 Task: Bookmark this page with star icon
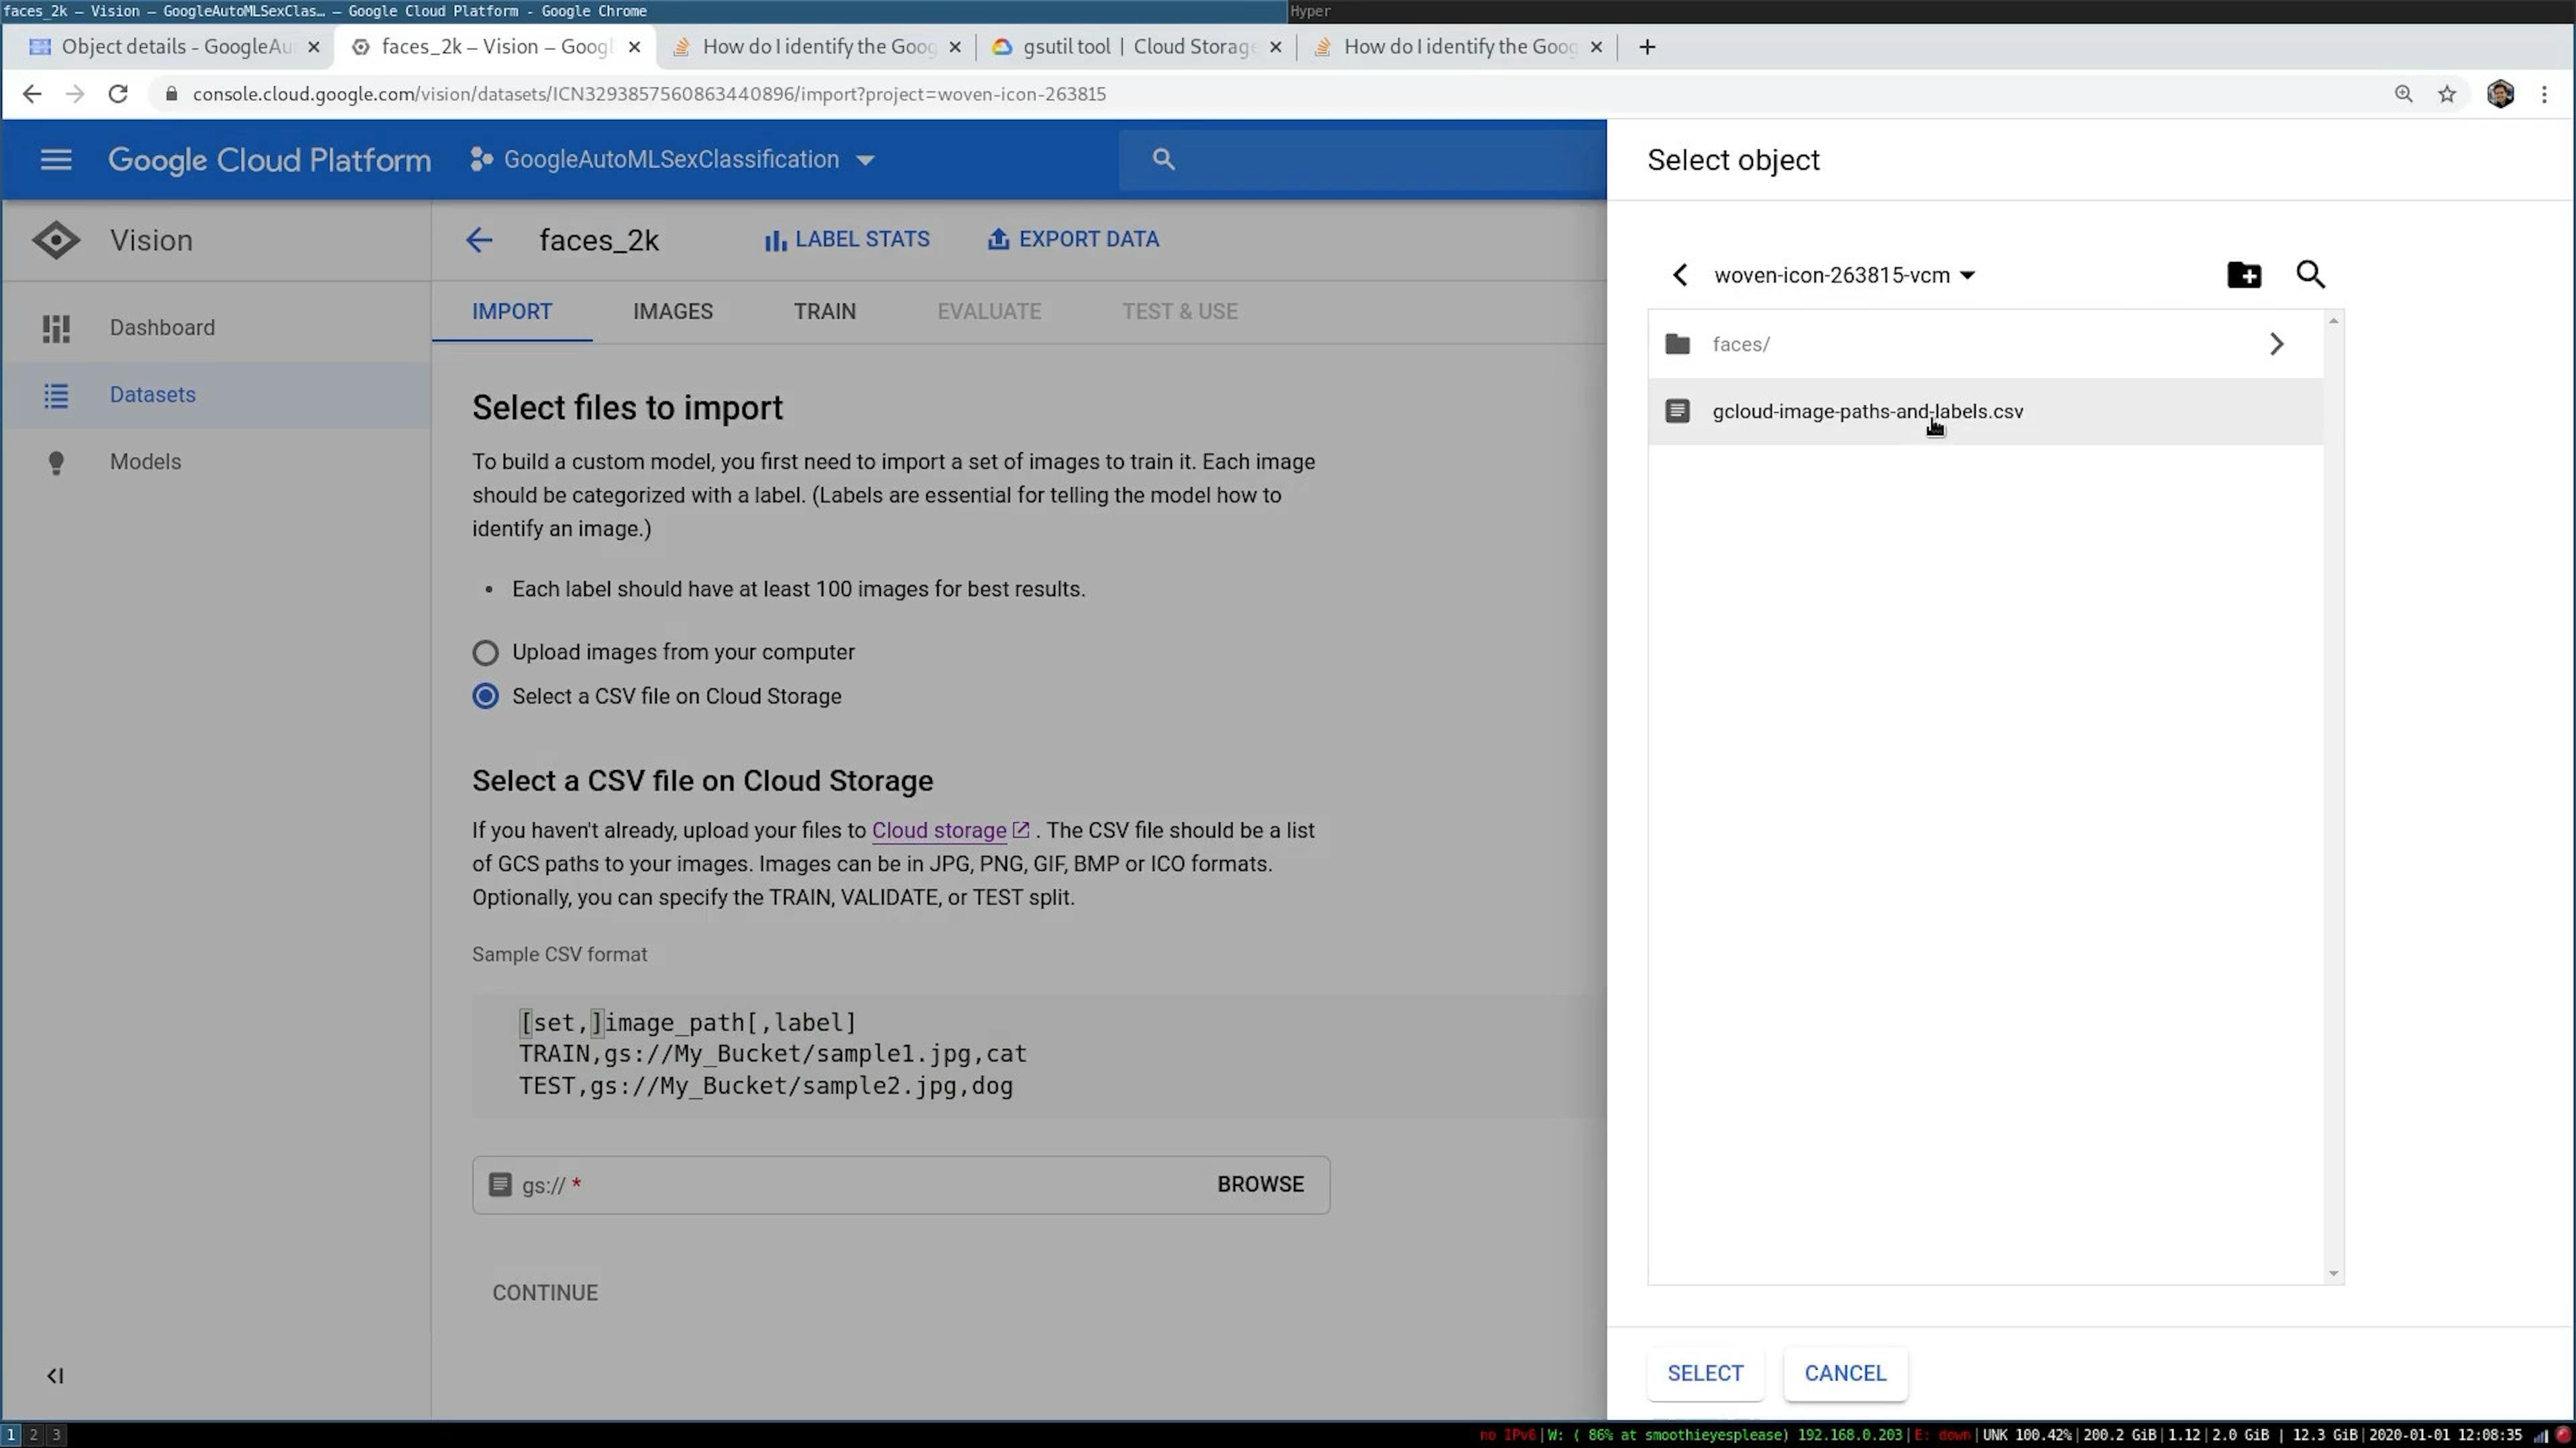tap(2447, 94)
